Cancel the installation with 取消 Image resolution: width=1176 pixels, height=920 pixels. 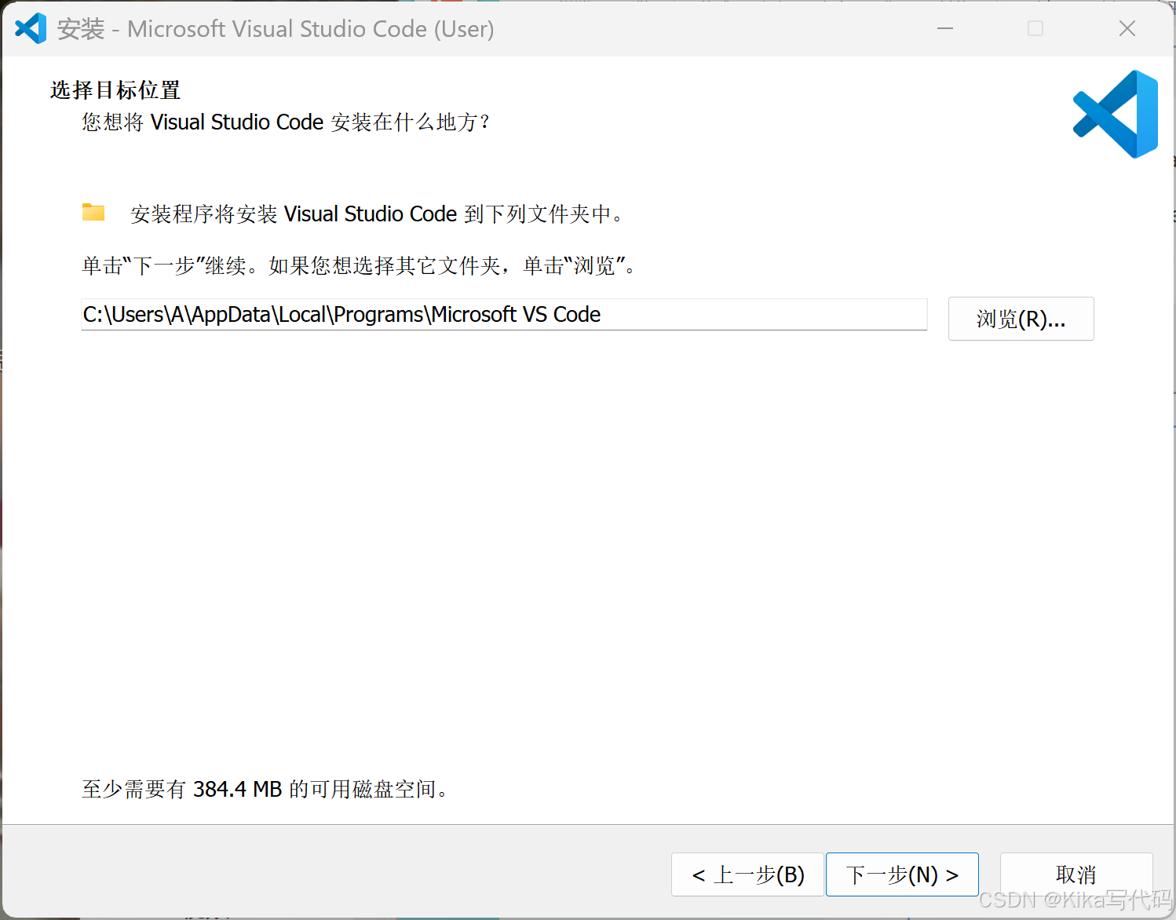click(x=1076, y=874)
